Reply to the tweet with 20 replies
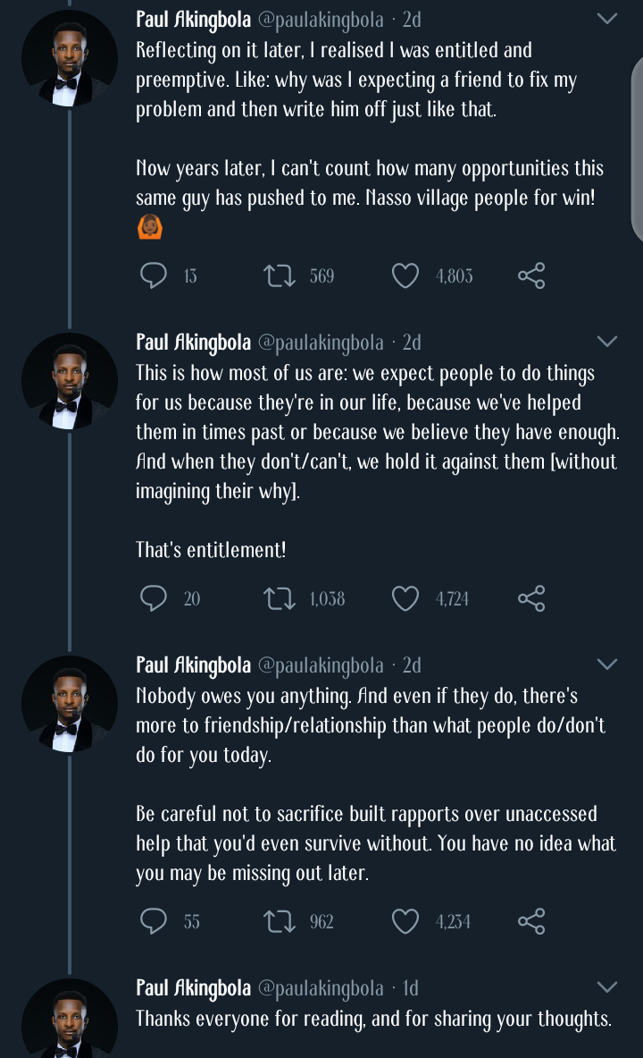The image size is (643, 1058). click(x=154, y=598)
